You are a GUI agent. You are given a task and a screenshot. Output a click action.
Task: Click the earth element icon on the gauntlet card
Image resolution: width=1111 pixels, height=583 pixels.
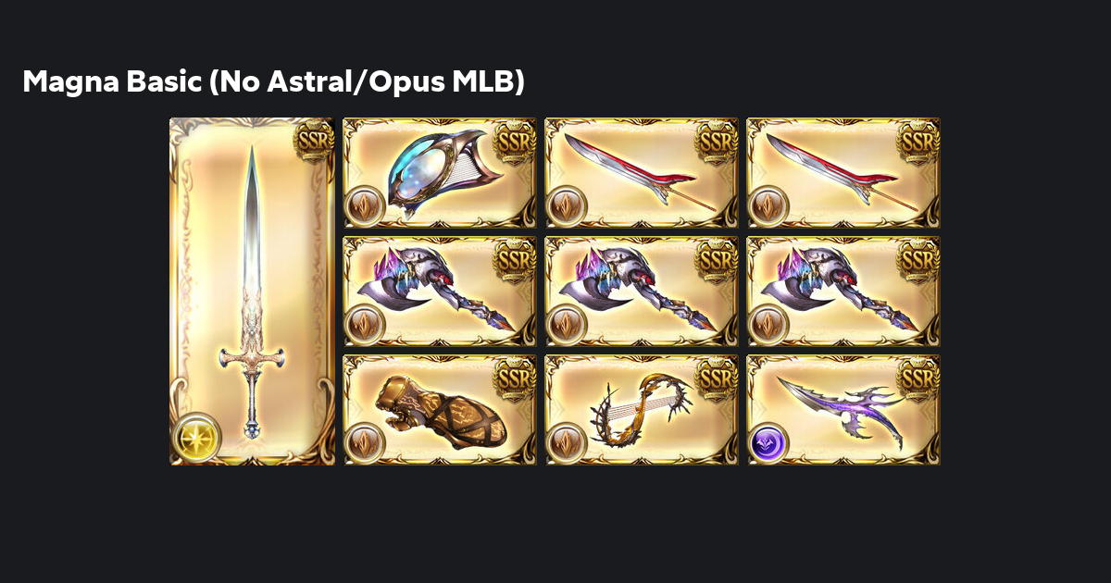tap(364, 442)
